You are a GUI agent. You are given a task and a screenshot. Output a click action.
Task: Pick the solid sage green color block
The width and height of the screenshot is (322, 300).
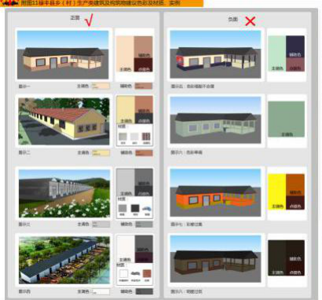[287, 119]
